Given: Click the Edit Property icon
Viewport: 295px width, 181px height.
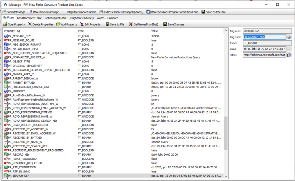Looking at the screenshot, I should pos(82,24).
